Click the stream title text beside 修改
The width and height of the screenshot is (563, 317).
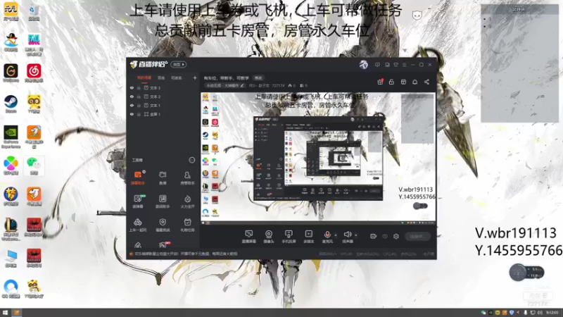[227, 78]
